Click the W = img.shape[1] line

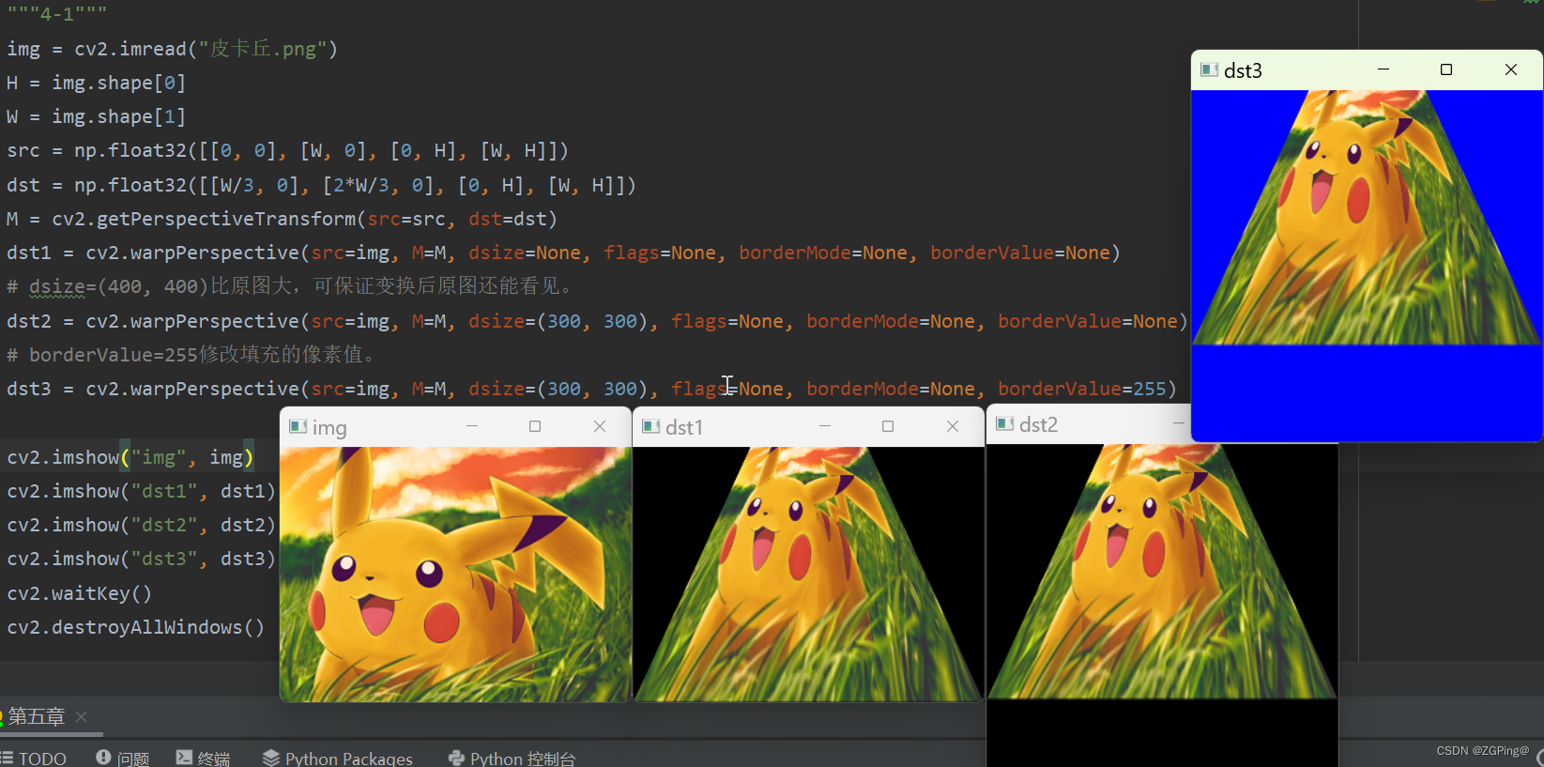[x=96, y=116]
